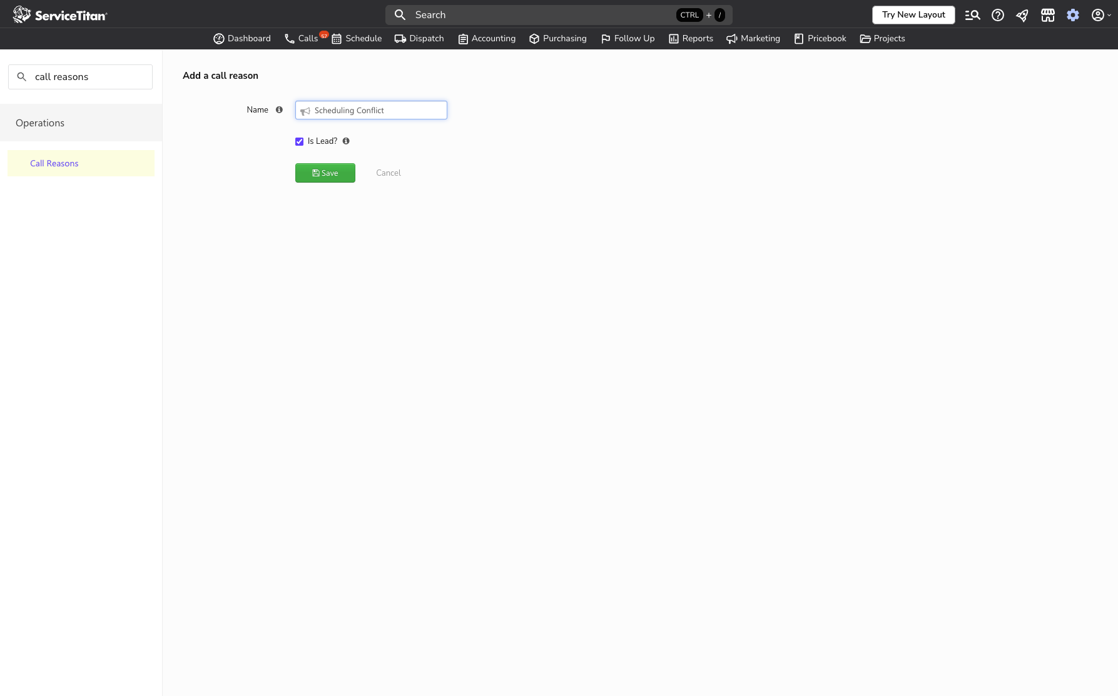The image size is (1118, 696).
Task: Open the help question mark icon
Action: tap(998, 15)
